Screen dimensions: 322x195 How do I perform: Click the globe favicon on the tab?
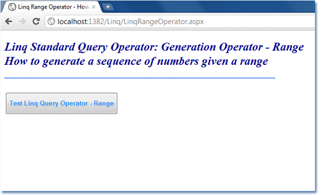pyautogui.click(x=13, y=7)
